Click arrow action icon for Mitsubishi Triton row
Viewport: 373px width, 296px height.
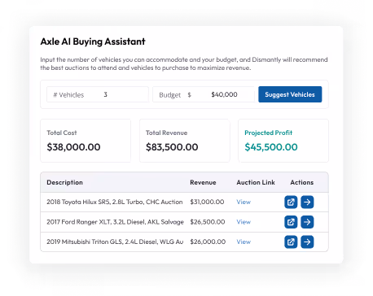click(x=307, y=242)
